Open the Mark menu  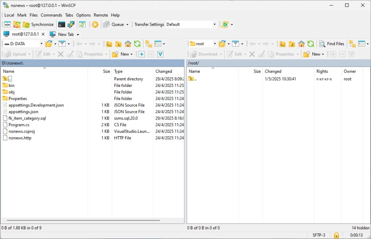point(22,15)
